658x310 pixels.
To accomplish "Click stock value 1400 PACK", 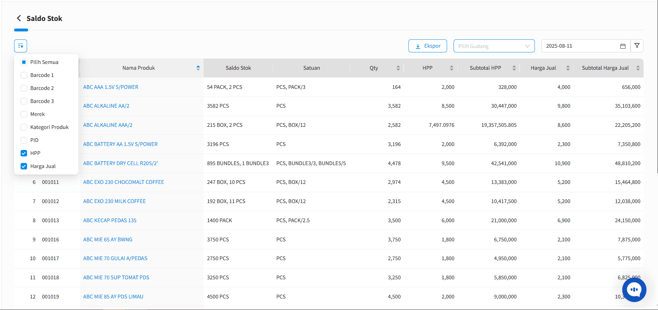I will coord(220,220).
